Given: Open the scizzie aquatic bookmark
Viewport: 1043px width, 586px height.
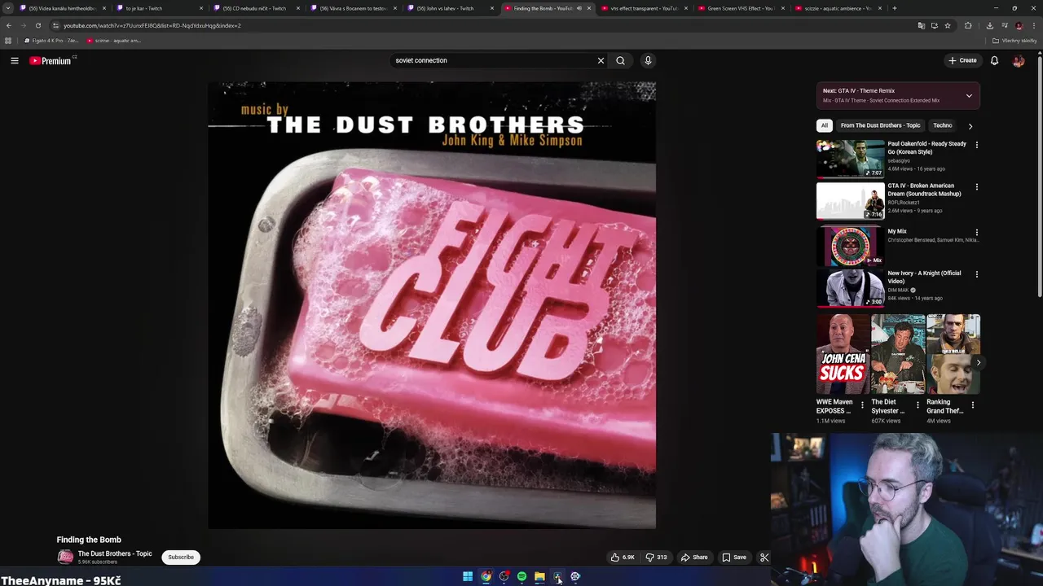Looking at the screenshot, I should tap(114, 41).
